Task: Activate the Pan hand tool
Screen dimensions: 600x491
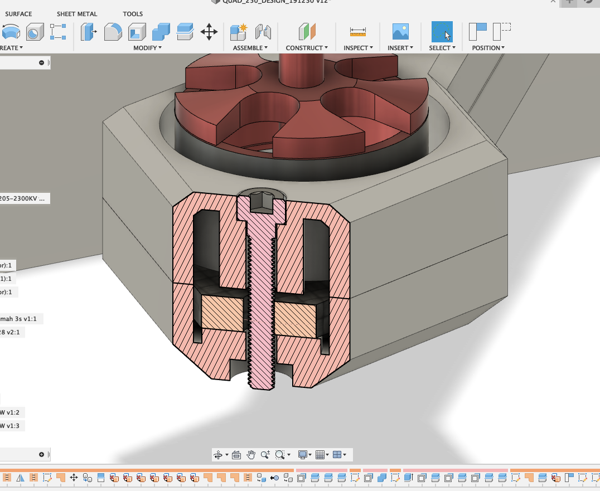Action: tap(251, 455)
